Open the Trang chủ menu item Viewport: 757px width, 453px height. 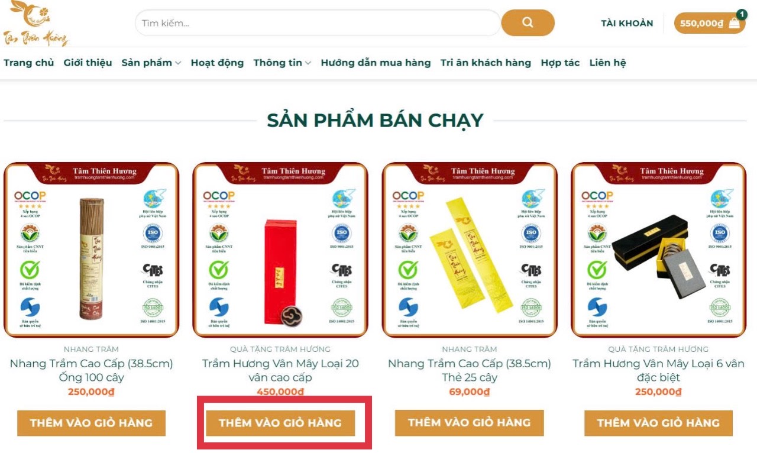point(29,63)
